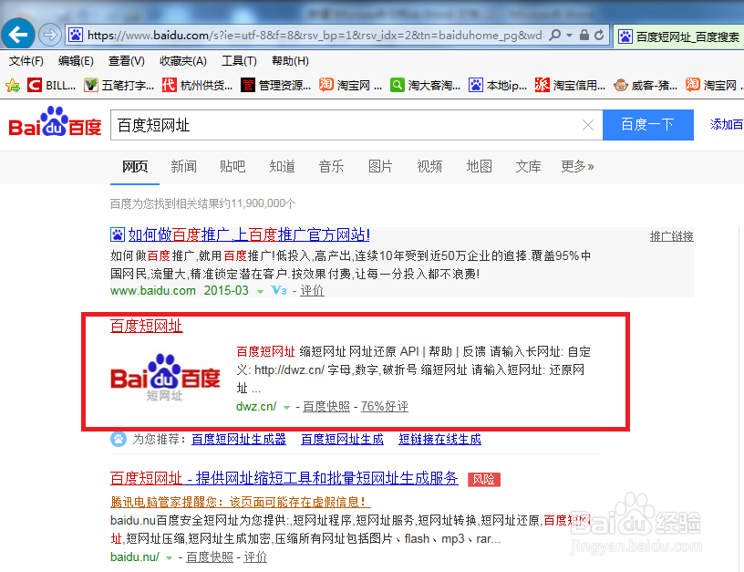Open the 威客-猪 bookmark
The image size is (744, 572).
pos(646,86)
